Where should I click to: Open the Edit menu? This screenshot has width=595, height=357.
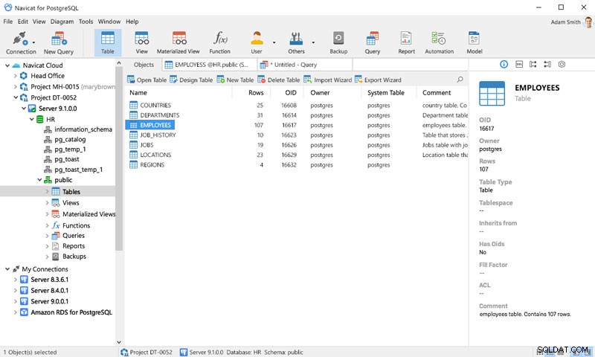tap(23, 22)
